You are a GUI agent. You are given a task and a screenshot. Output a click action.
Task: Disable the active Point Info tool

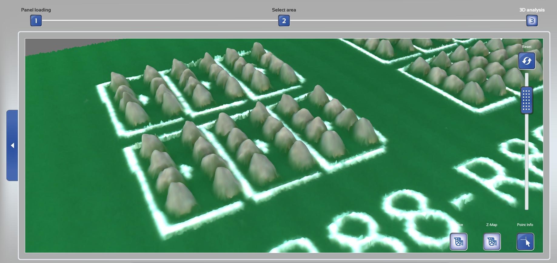[x=525, y=241]
